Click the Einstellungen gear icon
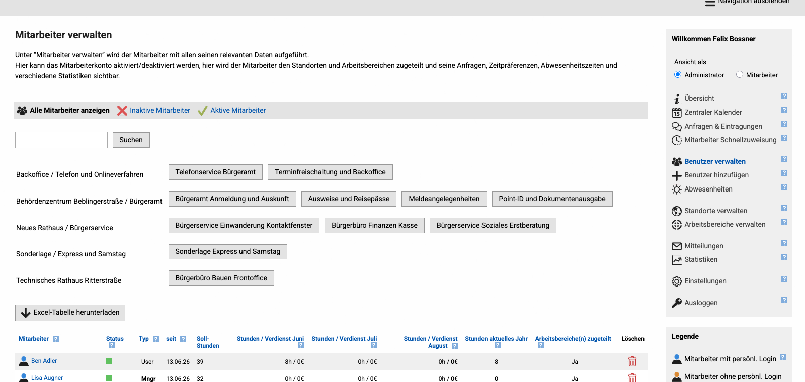 point(677,281)
